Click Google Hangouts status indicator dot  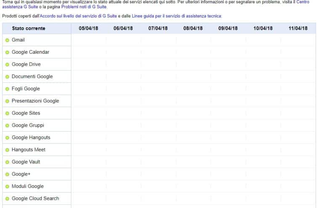7,138
